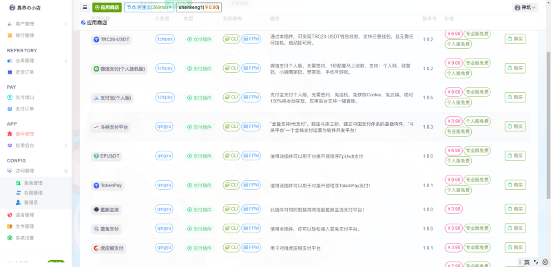
Task: Click the 专业版免费 tag in 蓝兔支付 row
Action: tap(477, 228)
